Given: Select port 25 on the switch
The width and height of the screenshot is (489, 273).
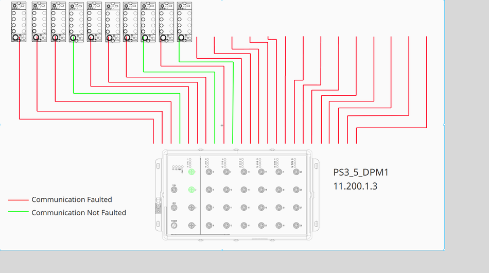Looking at the screenshot, I should pos(296,172).
